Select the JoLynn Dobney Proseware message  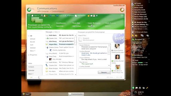[x=60, y=44]
